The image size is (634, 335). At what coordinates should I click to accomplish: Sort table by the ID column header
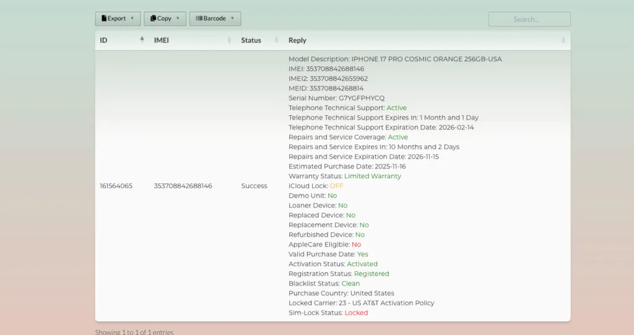[122, 40]
